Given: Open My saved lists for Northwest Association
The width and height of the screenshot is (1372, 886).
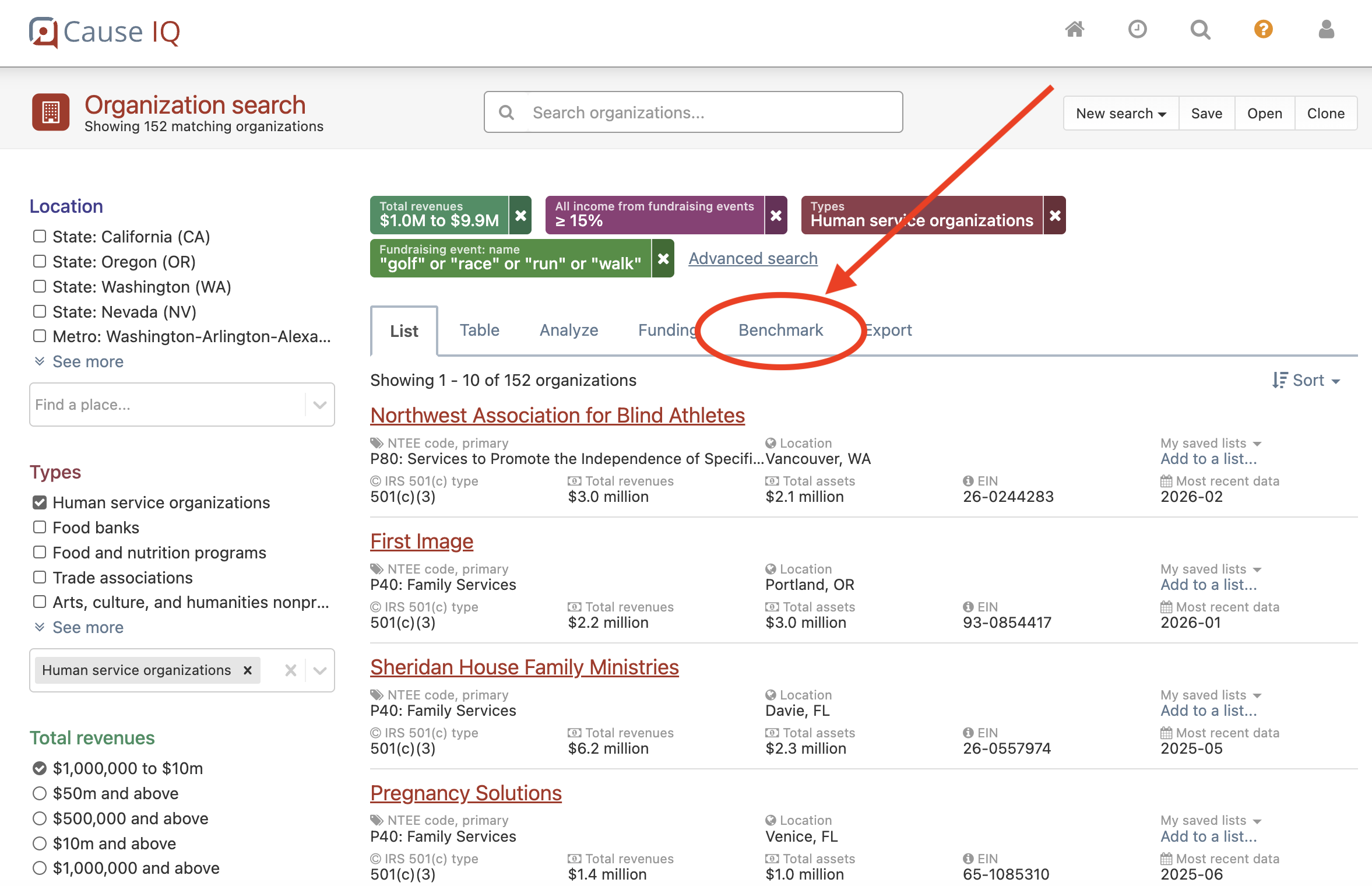Looking at the screenshot, I should (1211, 443).
